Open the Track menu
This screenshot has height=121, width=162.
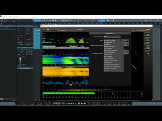click(11, 18)
